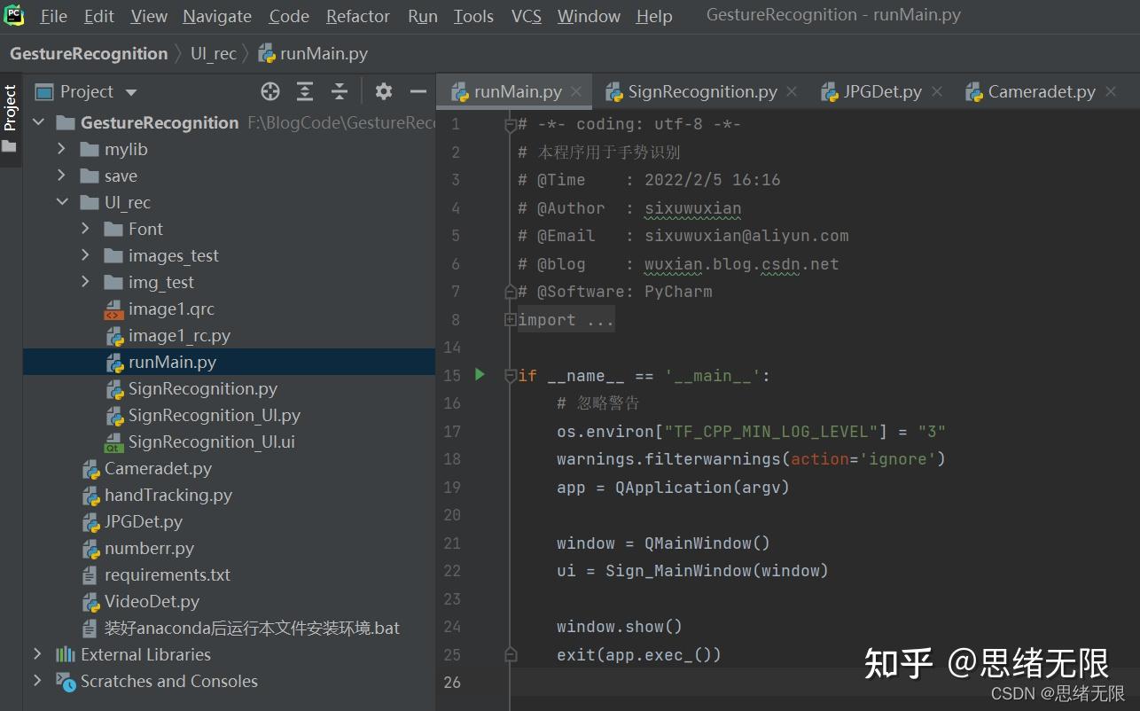Open the File menu
The image size is (1140, 711).
53,16
